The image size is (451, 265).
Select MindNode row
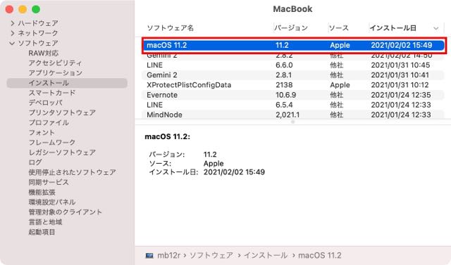pyautogui.click(x=293, y=115)
